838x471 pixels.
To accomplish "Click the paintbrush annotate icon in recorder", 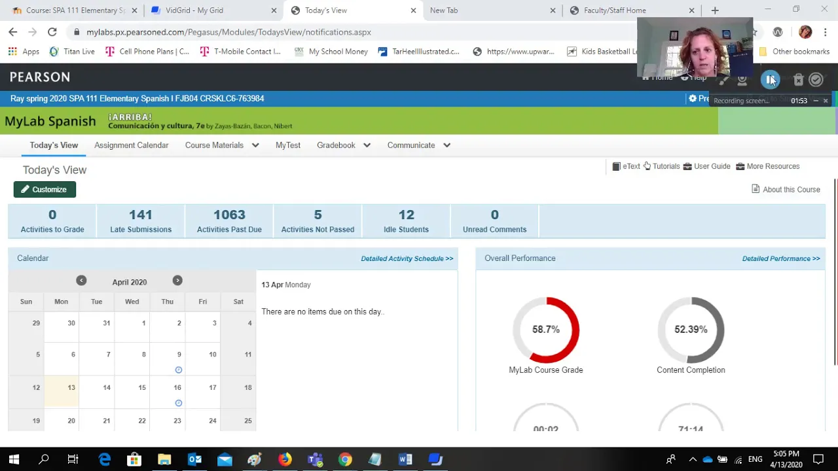I will coord(723,80).
